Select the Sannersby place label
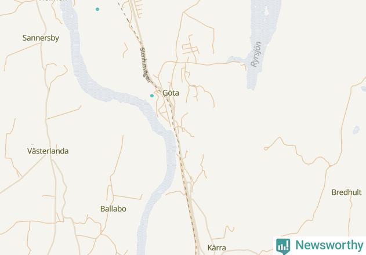The image size is (366, 255). 41,38
